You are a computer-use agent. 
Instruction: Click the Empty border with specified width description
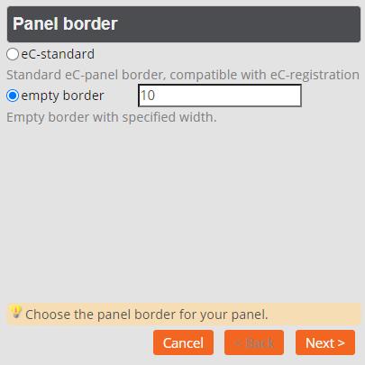tap(112, 117)
